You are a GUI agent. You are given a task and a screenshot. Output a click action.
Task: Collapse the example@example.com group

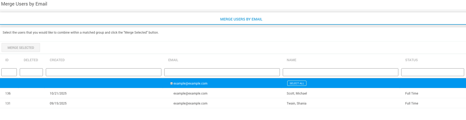click(171, 84)
